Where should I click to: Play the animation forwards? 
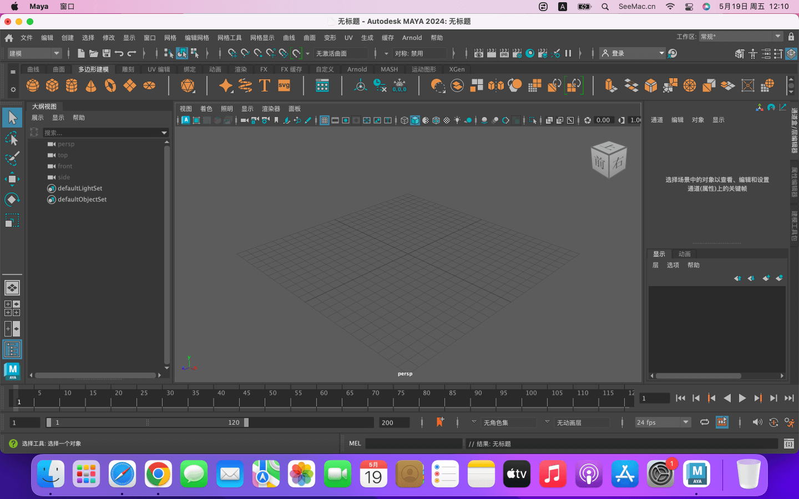pyautogui.click(x=742, y=398)
